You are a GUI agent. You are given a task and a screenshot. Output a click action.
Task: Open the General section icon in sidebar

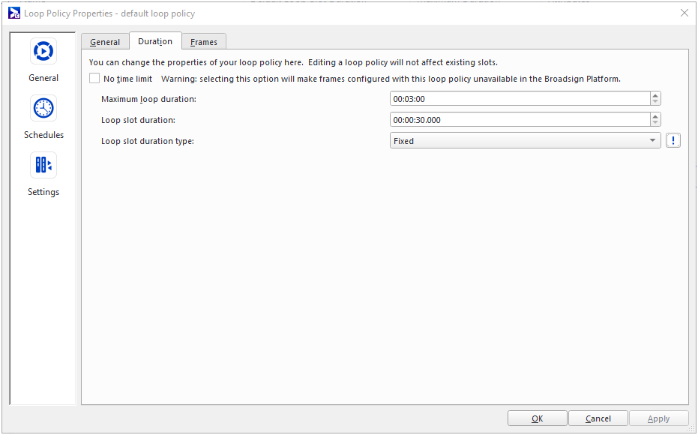[43, 51]
